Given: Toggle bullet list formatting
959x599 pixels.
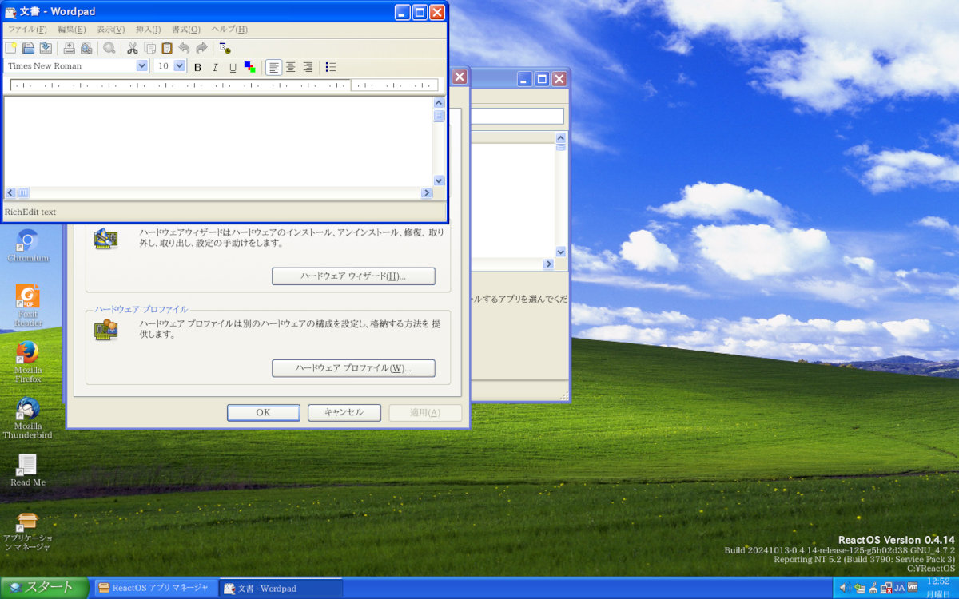Looking at the screenshot, I should 331,67.
